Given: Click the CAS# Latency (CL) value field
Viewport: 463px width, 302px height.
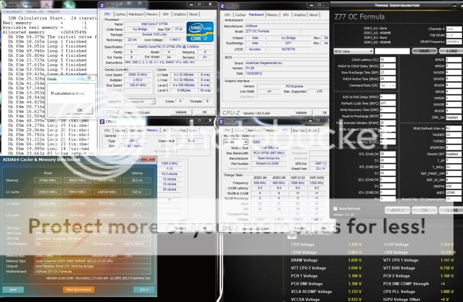Looking at the screenshot, I should click(387, 59).
